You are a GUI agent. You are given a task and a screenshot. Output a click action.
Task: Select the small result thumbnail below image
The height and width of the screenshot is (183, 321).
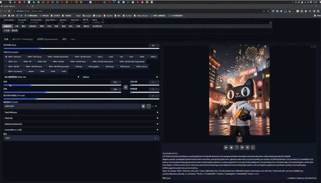[239, 139]
